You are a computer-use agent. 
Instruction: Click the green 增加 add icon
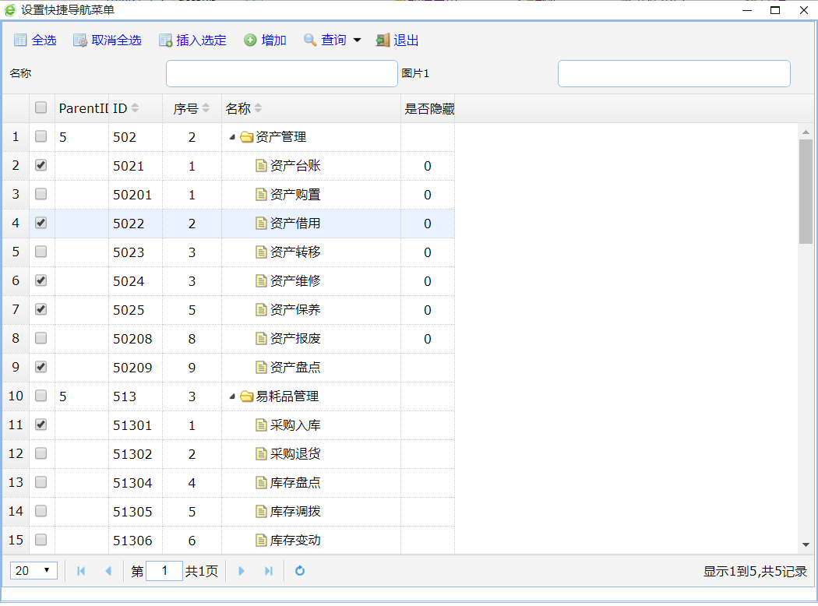click(x=250, y=41)
